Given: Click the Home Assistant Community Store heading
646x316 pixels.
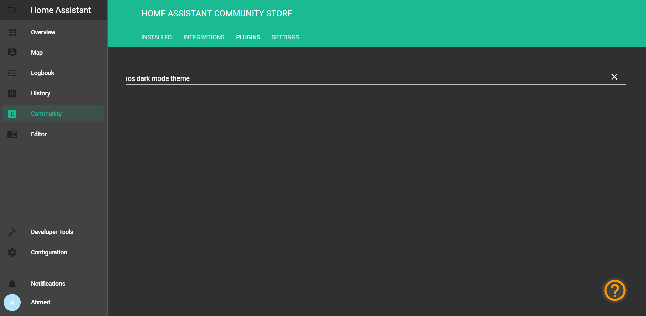Looking at the screenshot, I should point(217,13).
